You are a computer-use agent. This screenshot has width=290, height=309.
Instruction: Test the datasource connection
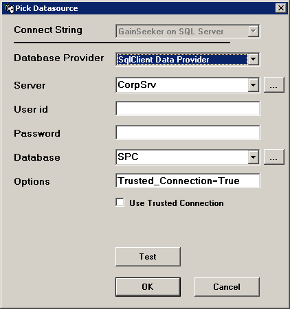click(x=148, y=257)
